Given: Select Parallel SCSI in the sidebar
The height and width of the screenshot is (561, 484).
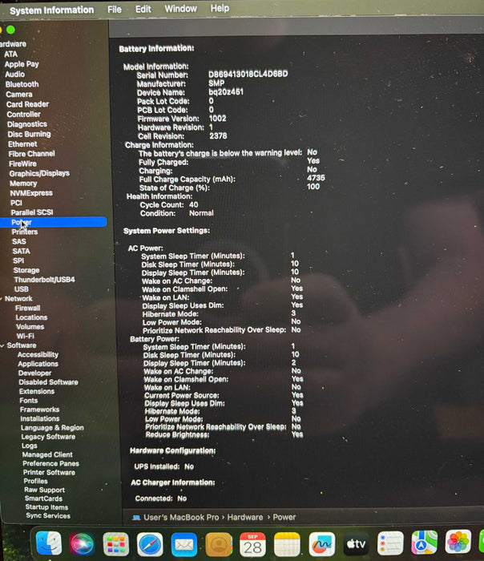Looking at the screenshot, I should (32, 212).
